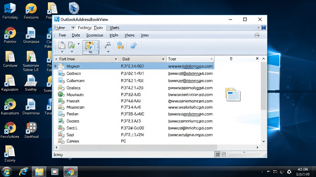Open the Dodmod desktop icon
The width and height of the screenshot is (316, 177).
pos(31,130)
